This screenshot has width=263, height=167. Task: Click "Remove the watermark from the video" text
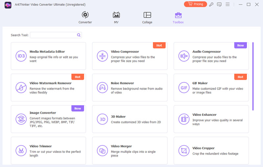[x=52, y=91]
